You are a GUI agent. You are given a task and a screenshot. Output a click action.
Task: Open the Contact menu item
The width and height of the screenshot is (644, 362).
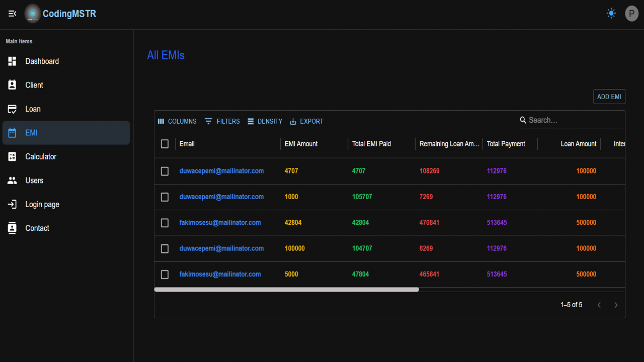point(66,228)
